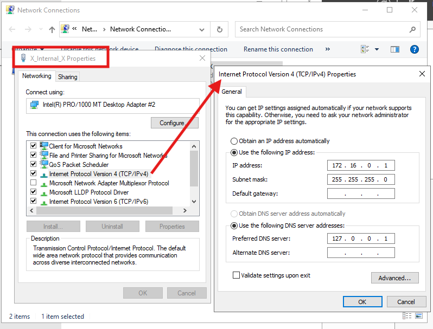
Task: Click the Uninstall button
Action: click(x=112, y=227)
